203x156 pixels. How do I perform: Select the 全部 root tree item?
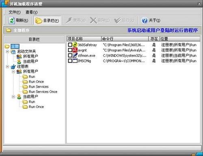(15, 46)
